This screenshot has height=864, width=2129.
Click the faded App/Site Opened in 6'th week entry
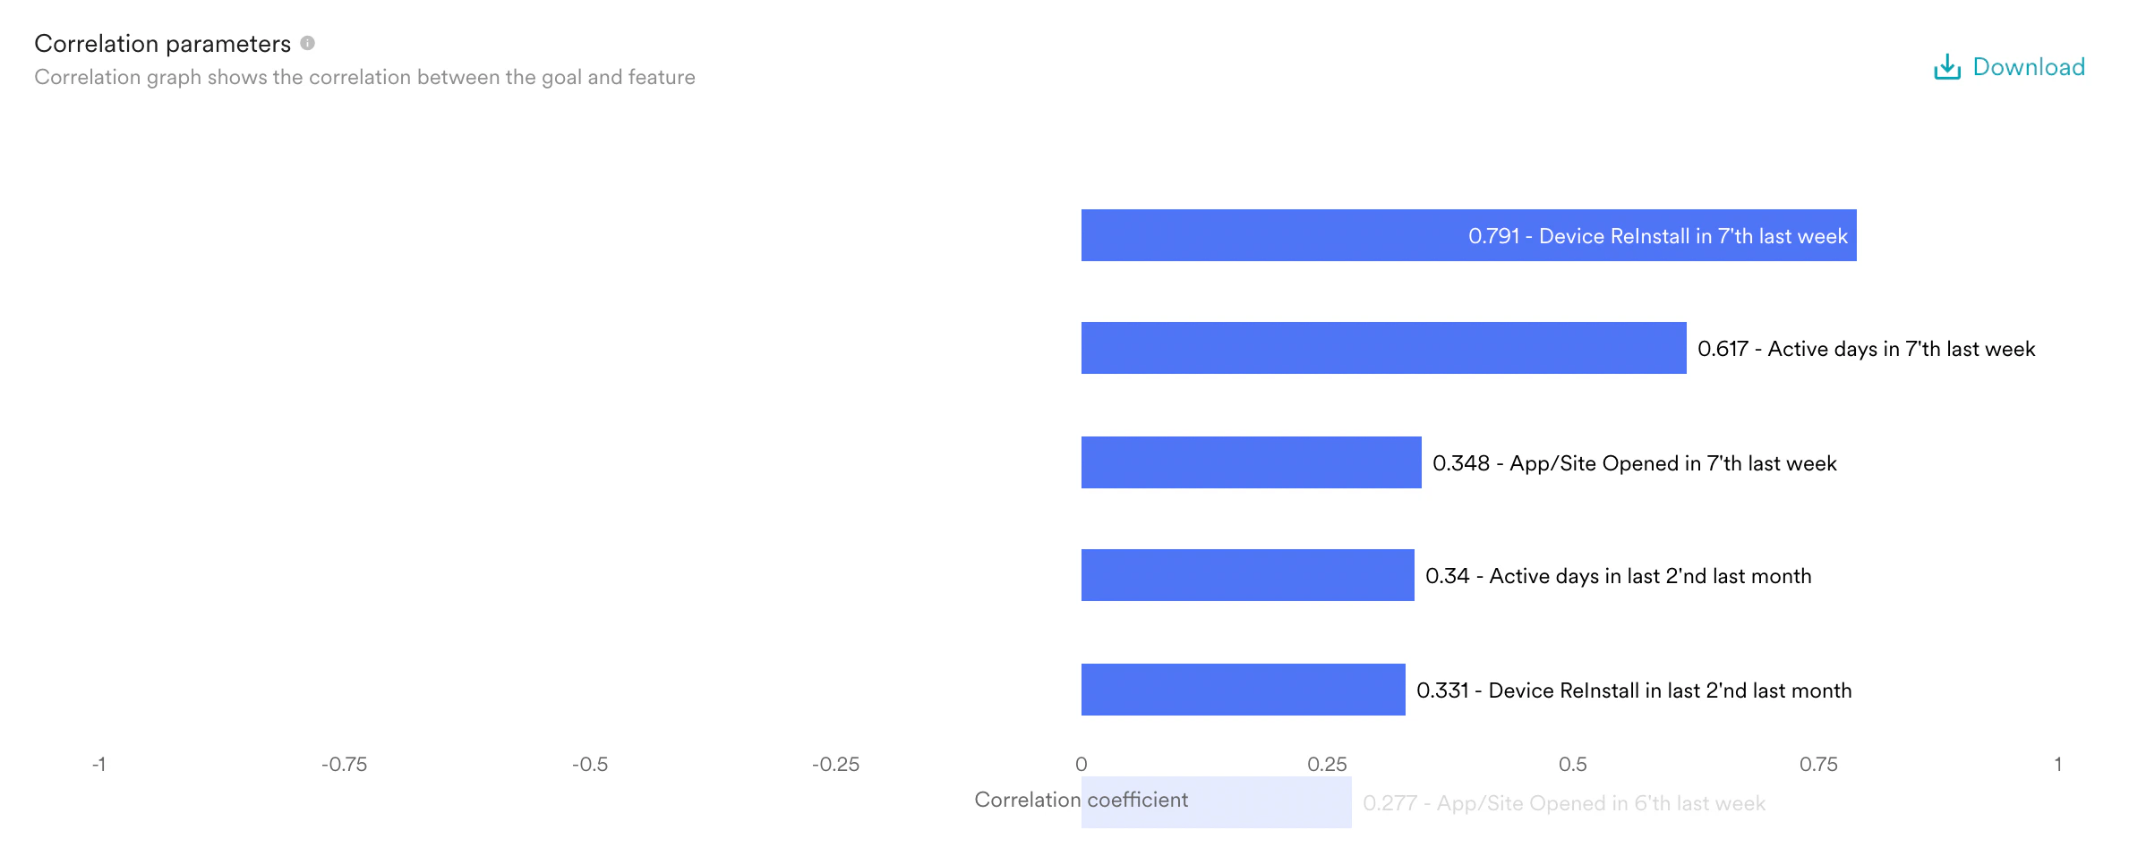(1563, 803)
